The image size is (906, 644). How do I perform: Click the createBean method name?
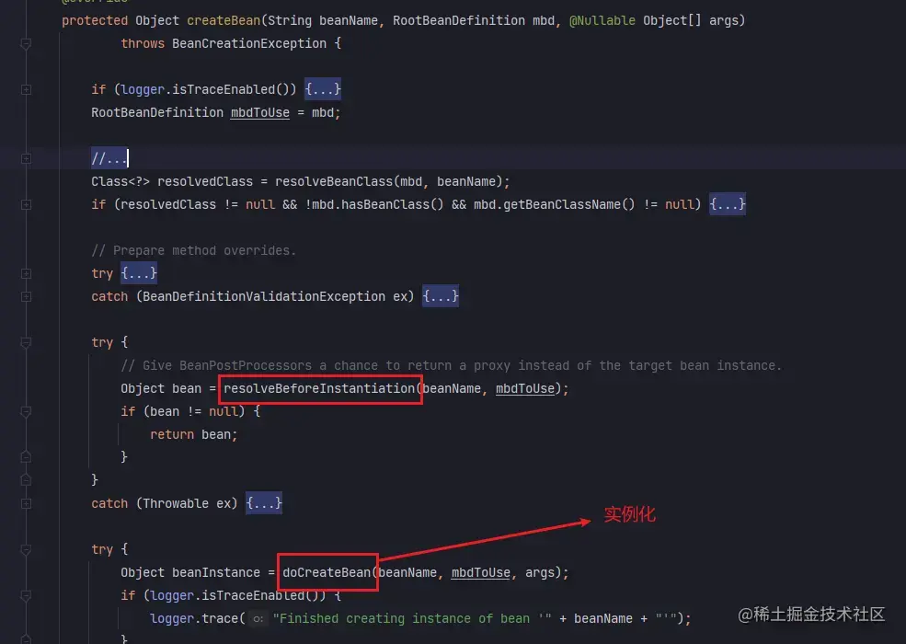point(224,21)
